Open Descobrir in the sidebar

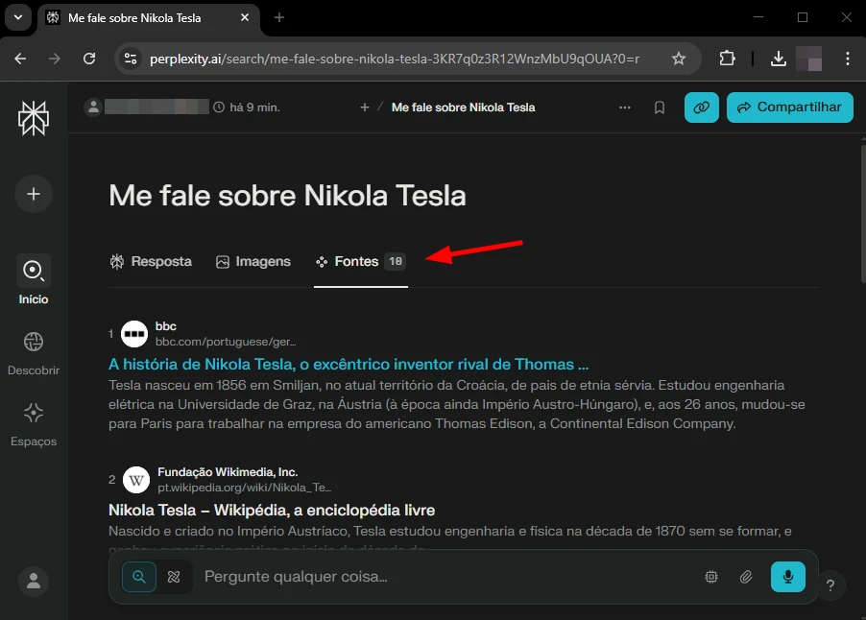(x=34, y=353)
